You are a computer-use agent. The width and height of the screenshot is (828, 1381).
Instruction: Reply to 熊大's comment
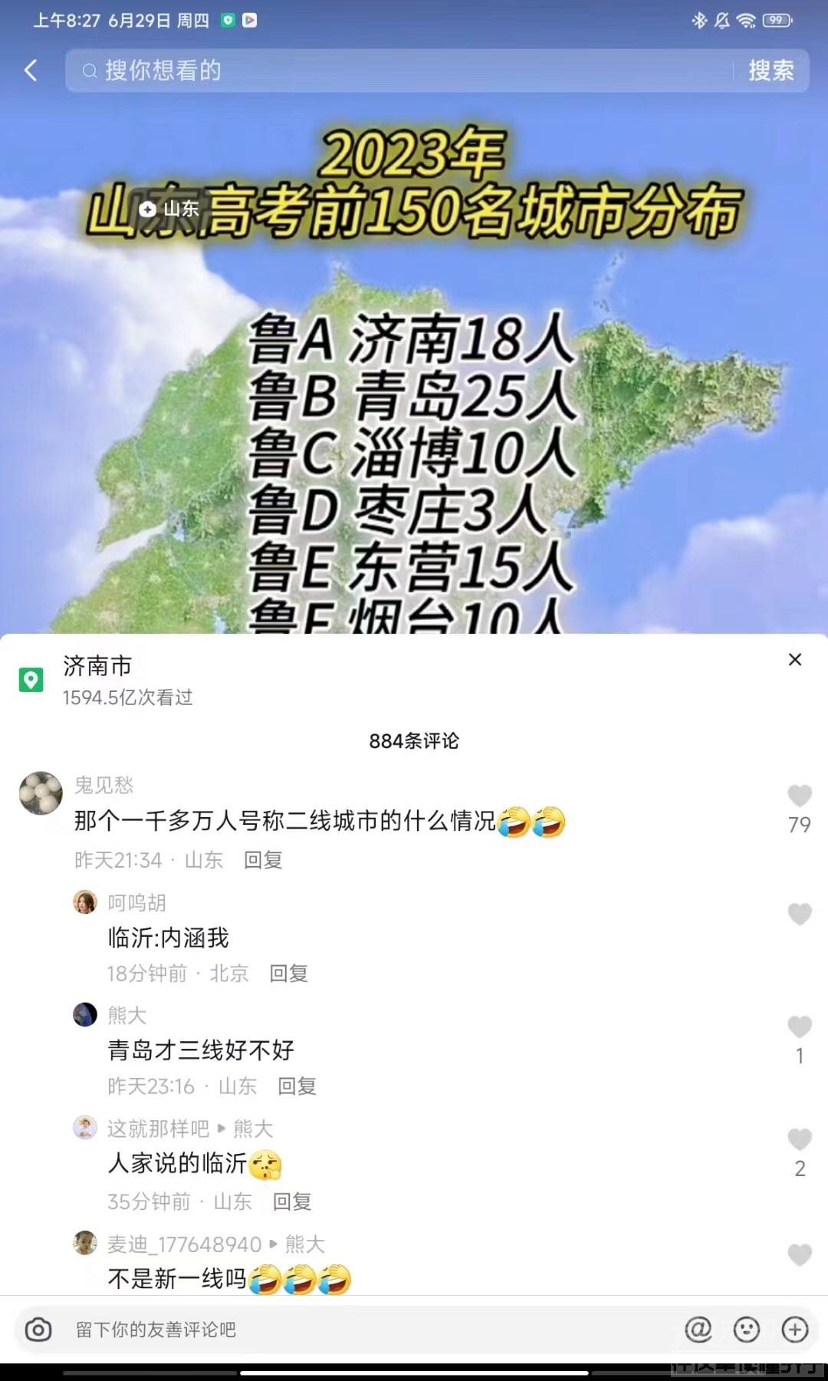(297, 1086)
